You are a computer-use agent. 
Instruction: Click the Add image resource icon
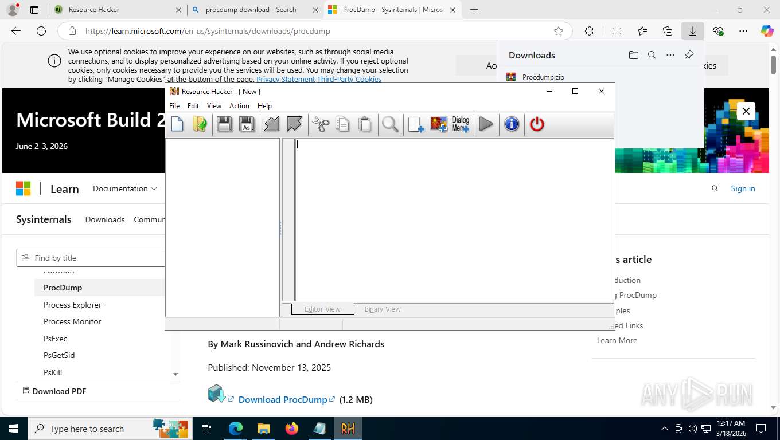[439, 124]
